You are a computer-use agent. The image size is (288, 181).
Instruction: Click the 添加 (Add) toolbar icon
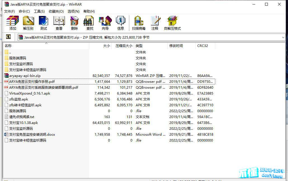click(x=13, y=21)
